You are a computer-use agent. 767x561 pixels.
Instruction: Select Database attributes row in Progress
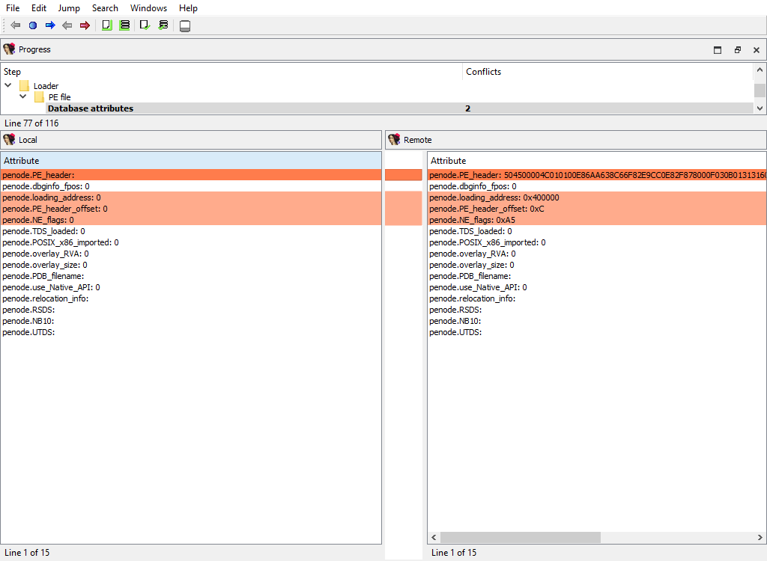(91, 108)
